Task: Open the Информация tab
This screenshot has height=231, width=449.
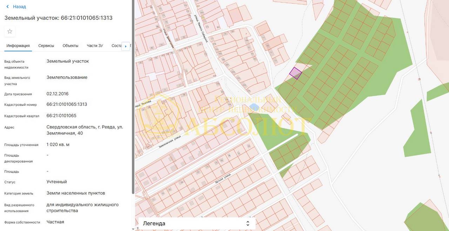Action: point(18,45)
